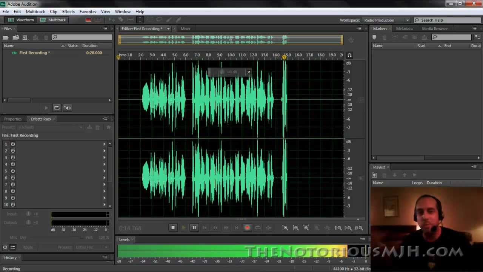
Task: Click the Pause transport button
Action: [x=194, y=228]
